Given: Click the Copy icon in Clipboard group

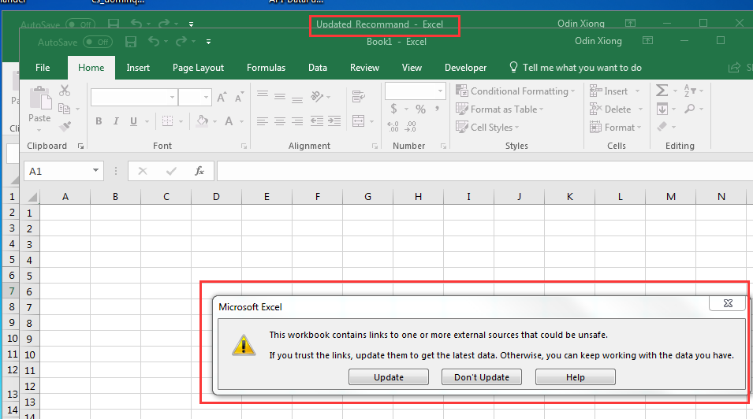Looking at the screenshot, I should pyautogui.click(x=64, y=109).
